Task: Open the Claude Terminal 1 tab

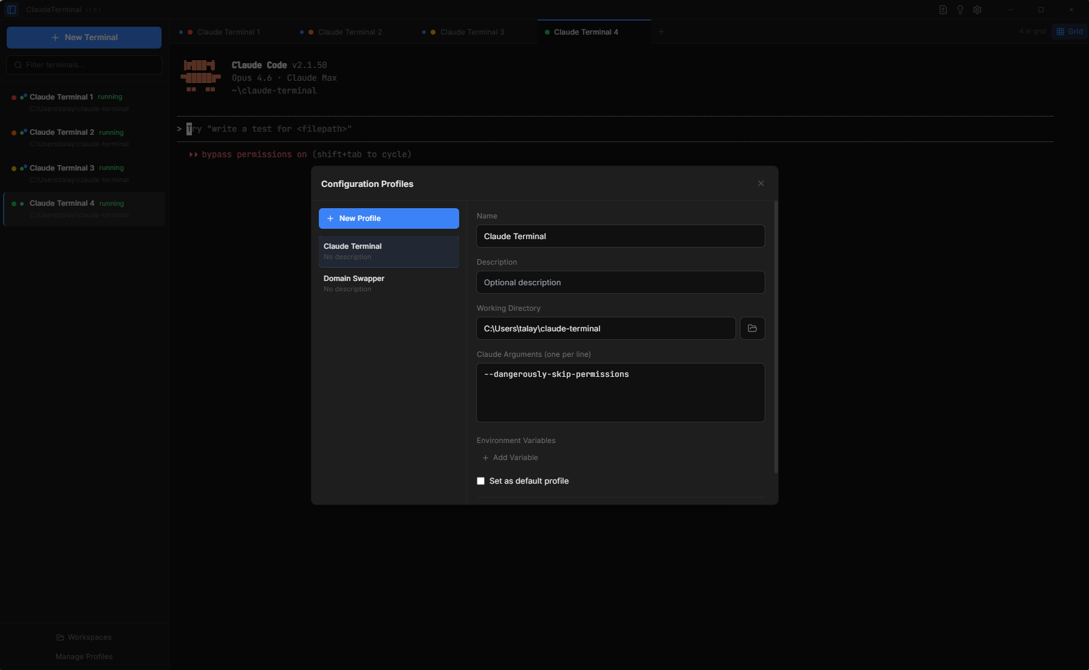Action: tap(228, 32)
